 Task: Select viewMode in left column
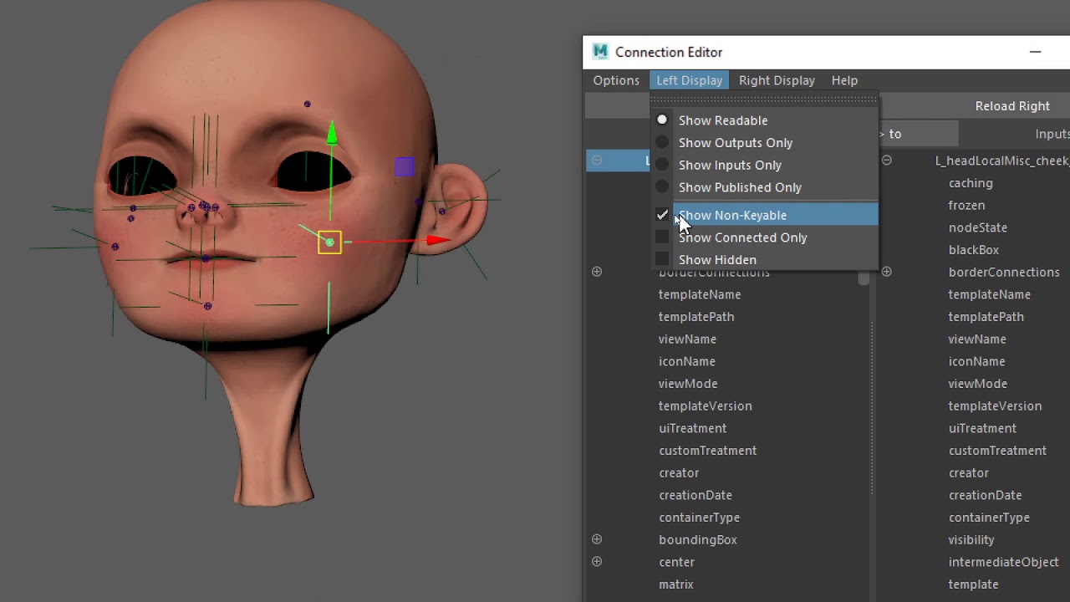[687, 384]
